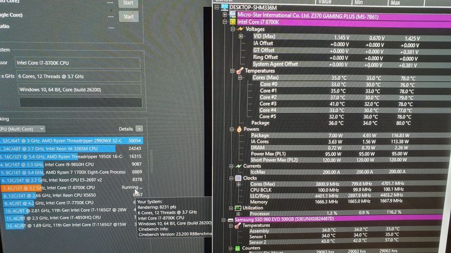Viewport: 451px width, 253px height.
Task: Expand the Micro-Star Z370 GAMING PLUS node
Action: click(x=225, y=14)
